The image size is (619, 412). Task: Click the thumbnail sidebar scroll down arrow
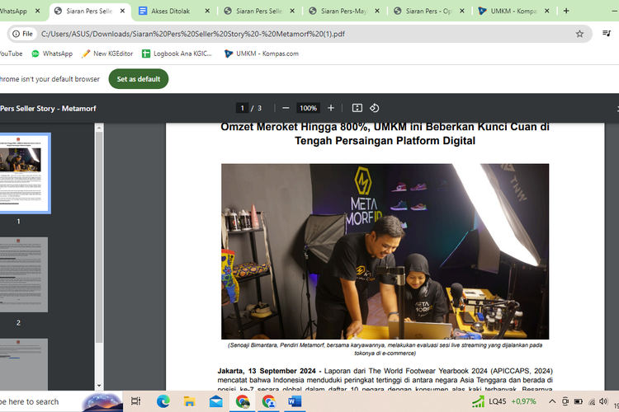point(99,386)
